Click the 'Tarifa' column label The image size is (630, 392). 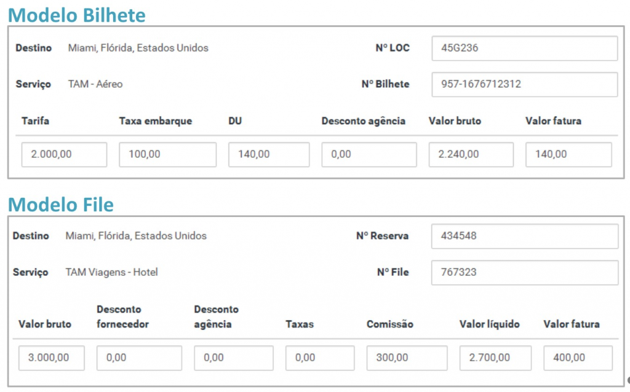coord(35,121)
